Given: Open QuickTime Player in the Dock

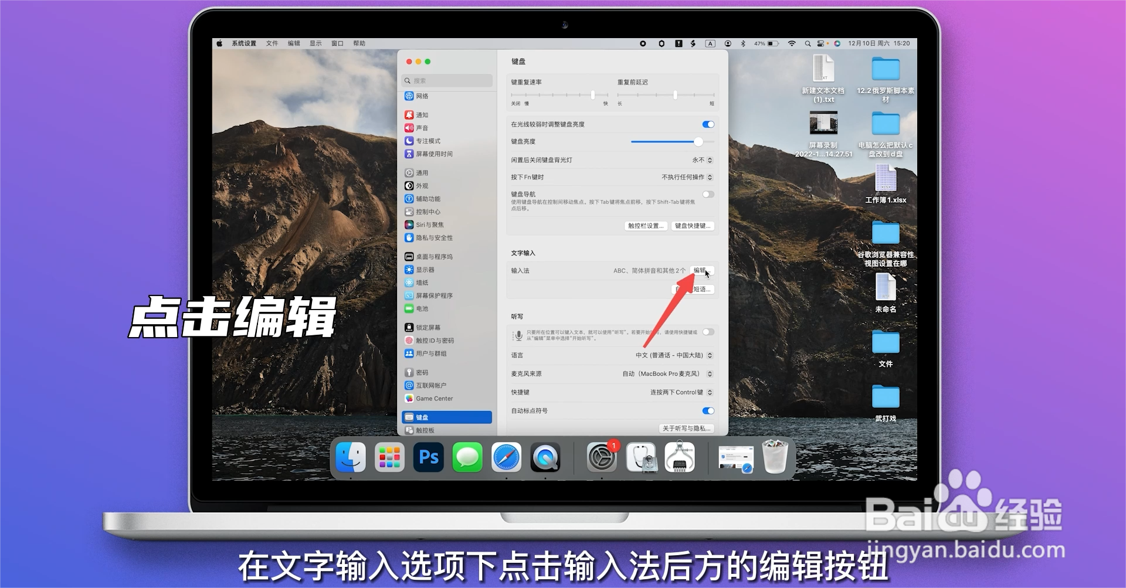Looking at the screenshot, I should pyautogui.click(x=545, y=457).
